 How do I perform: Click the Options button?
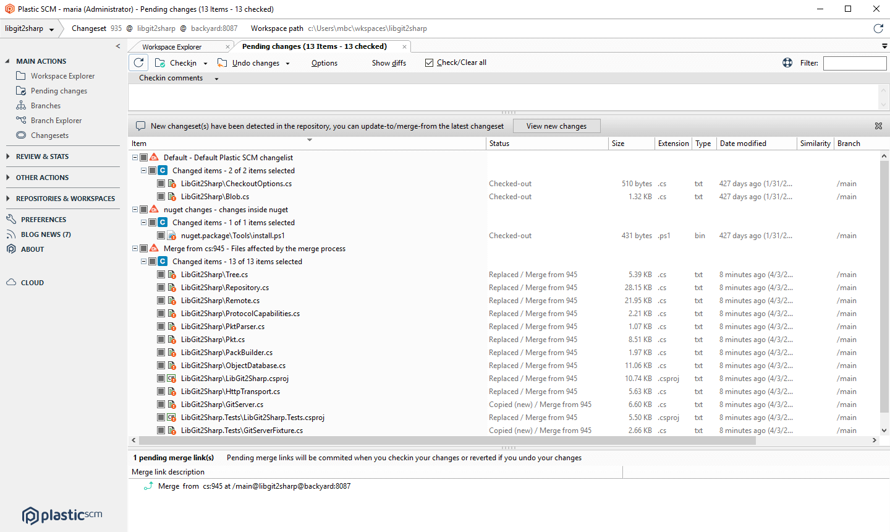pyautogui.click(x=324, y=63)
